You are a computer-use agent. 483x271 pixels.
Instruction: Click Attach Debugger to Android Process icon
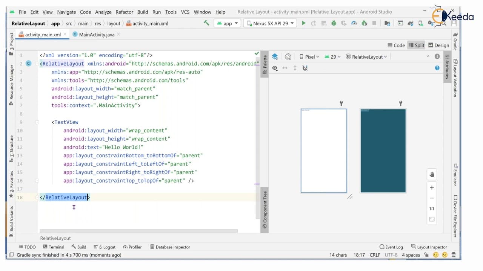364,23
